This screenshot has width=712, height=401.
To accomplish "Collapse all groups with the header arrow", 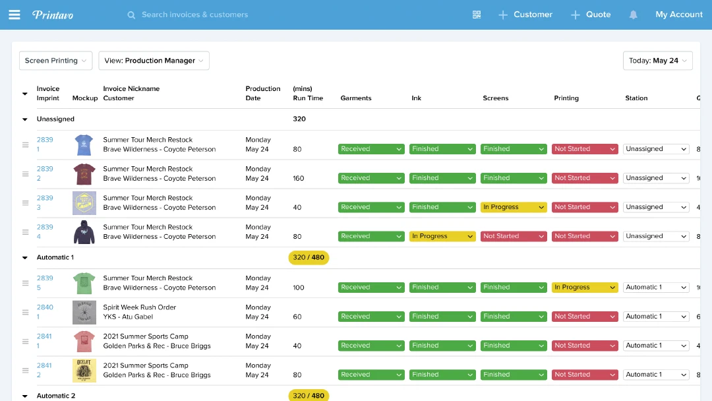I will coord(25,94).
